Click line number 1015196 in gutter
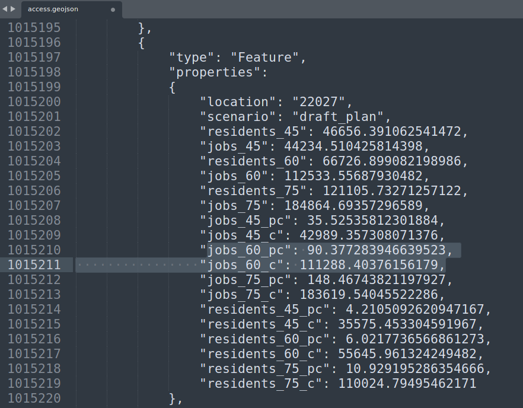The image size is (523, 408). [34, 42]
